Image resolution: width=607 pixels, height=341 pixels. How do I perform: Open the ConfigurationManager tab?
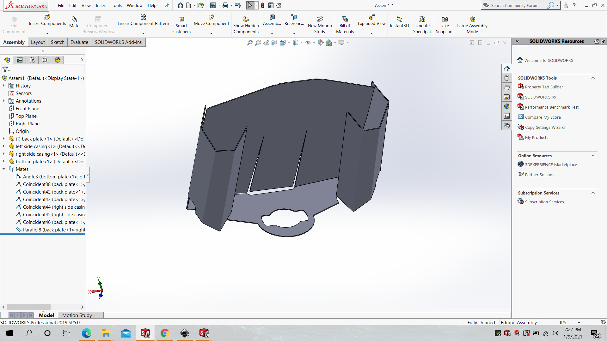pos(32,60)
